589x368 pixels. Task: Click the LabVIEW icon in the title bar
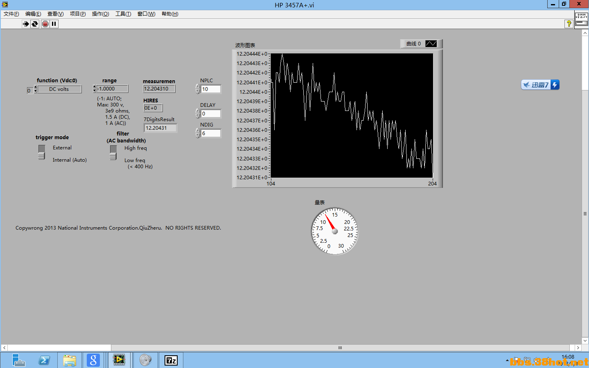pos(5,5)
